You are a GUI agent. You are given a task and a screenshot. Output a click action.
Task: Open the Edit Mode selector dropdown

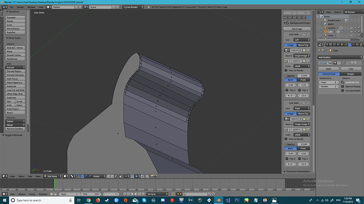[x=53, y=176]
